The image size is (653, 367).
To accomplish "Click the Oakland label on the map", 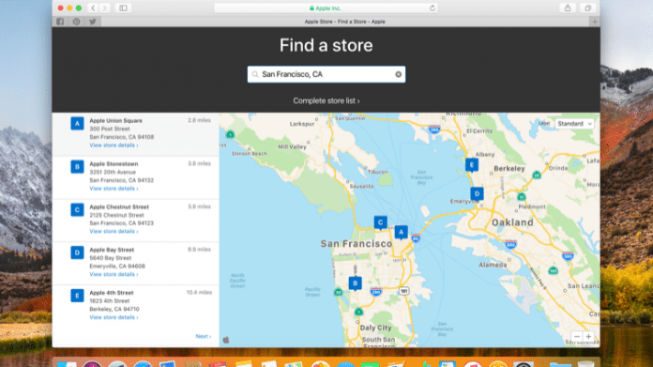I will pyautogui.click(x=512, y=222).
